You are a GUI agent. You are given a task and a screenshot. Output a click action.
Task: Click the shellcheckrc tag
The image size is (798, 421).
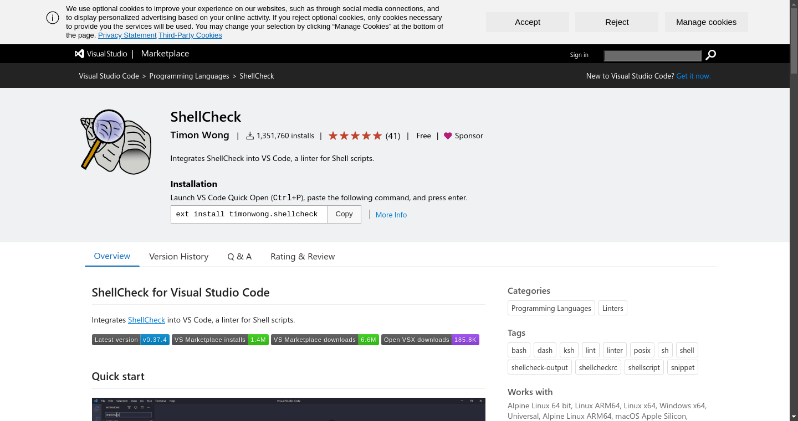pyautogui.click(x=598, y=367)
